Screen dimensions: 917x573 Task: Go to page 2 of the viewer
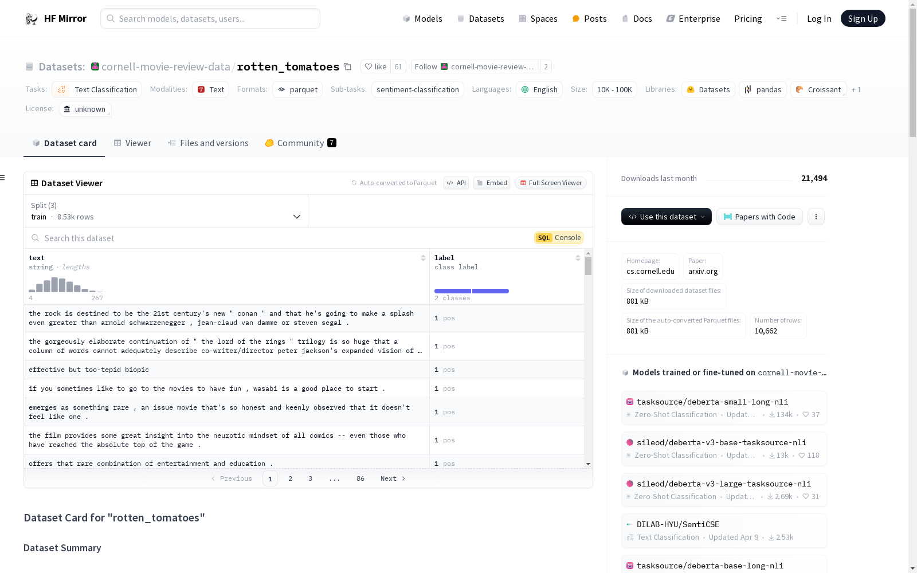291,478
